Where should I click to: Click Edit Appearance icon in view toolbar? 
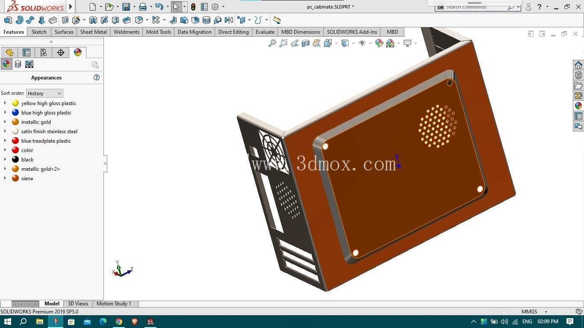pyautogui.click(x=379, y=43)
